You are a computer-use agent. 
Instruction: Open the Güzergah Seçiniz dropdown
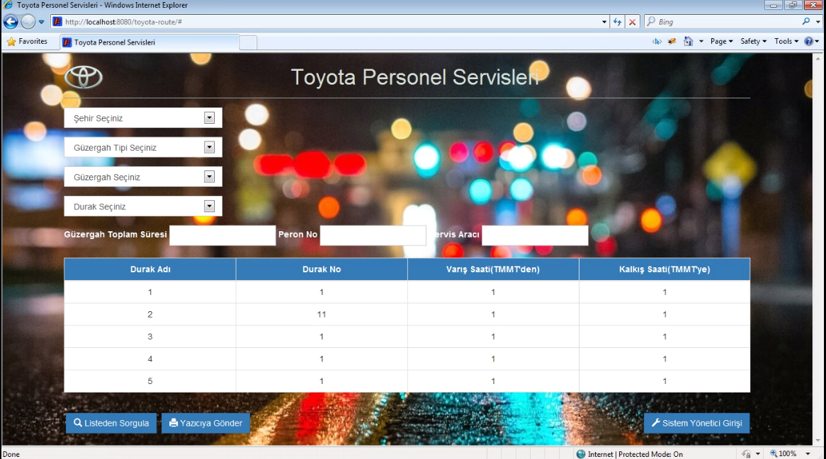143,177
